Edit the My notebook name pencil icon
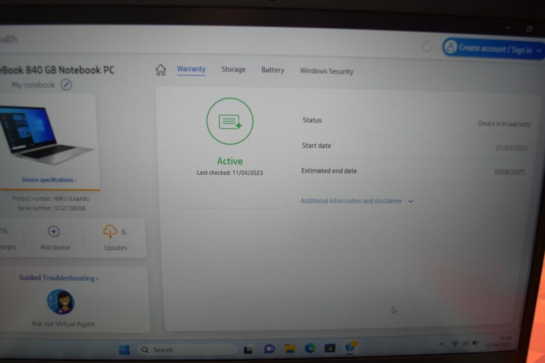The image size is (545, 363). (x=66, y=85)
